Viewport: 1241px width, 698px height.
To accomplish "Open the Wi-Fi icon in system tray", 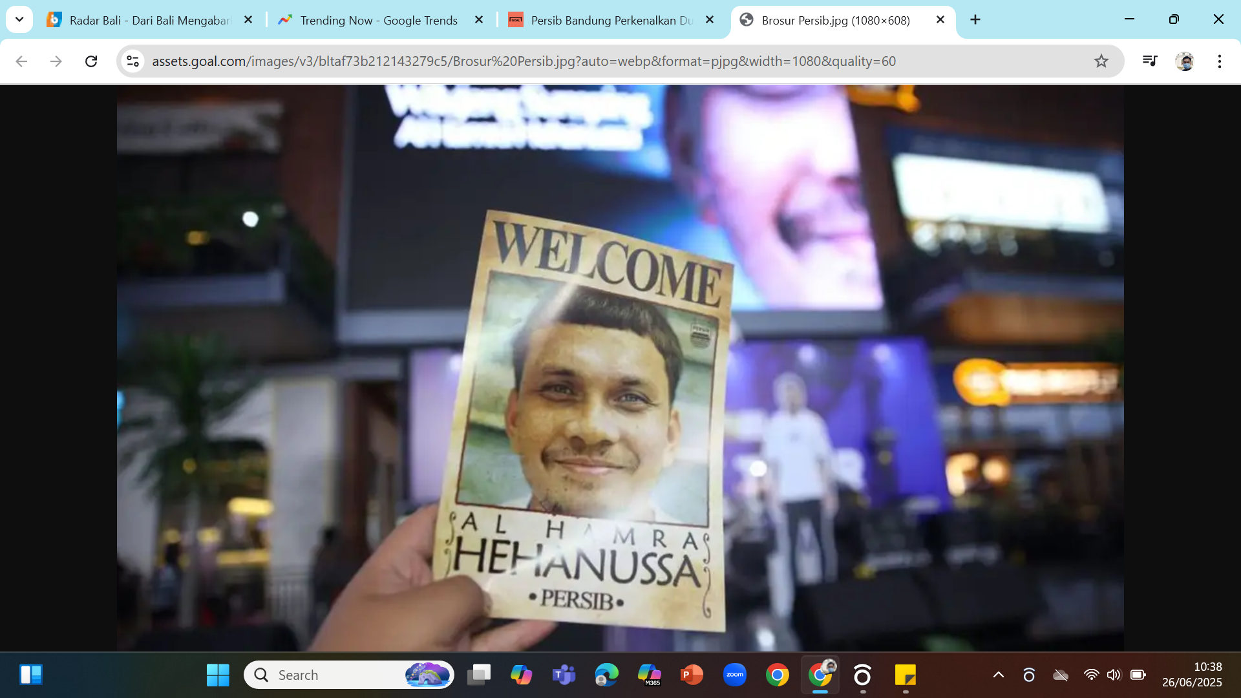I will coord(1092,675).
